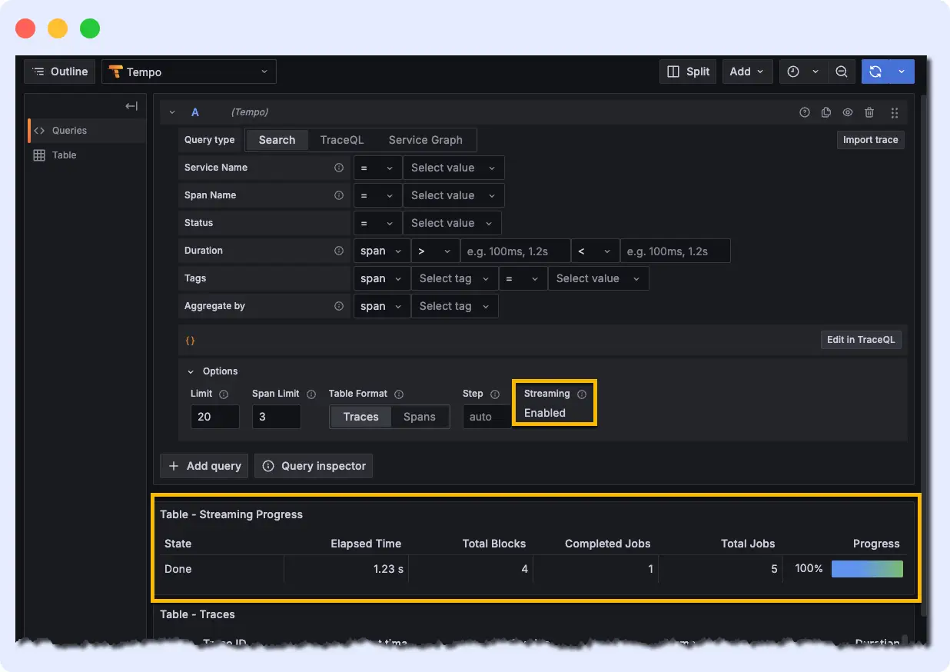Duplicate query A using copy icon

click(826, 112)
